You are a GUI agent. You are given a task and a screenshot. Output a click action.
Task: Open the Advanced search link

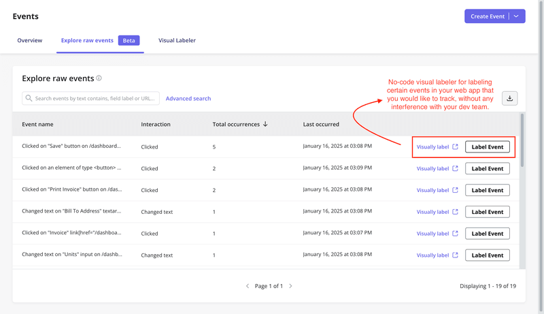point(188,98)
